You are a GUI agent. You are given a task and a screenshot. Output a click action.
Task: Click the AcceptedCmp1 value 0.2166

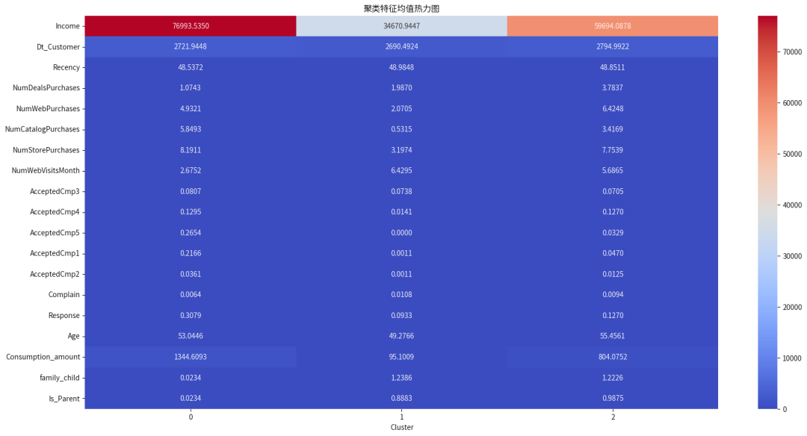[191, 254]
